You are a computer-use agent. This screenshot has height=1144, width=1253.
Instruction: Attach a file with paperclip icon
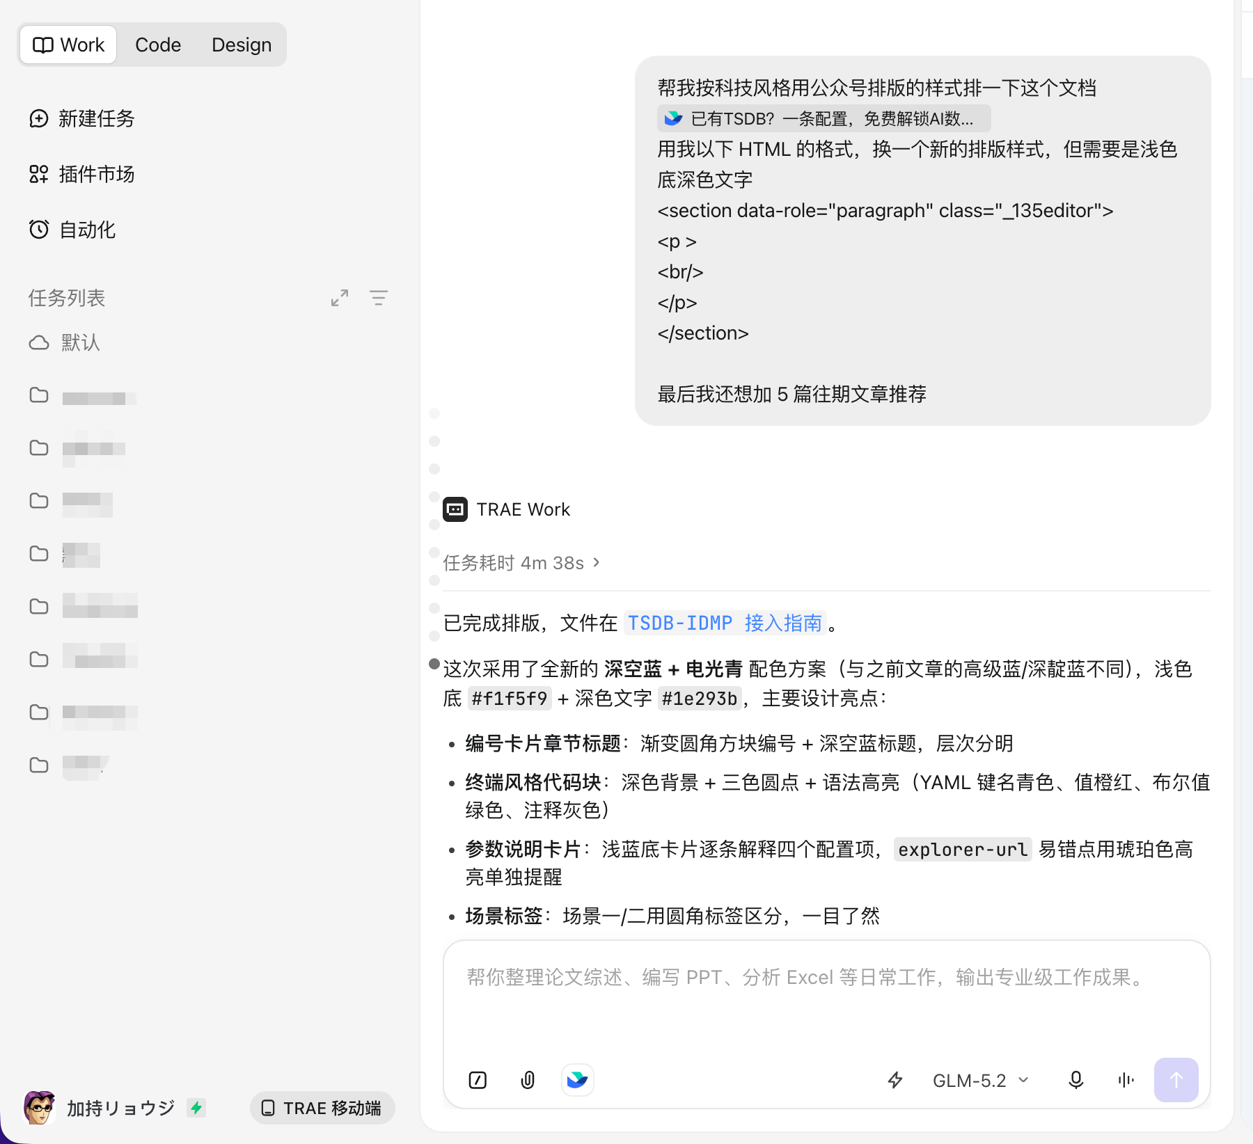click(528, 1080)
